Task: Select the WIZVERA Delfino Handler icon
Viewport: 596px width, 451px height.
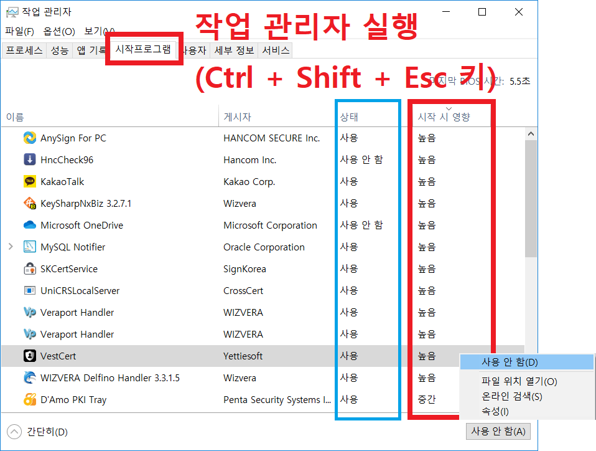Action: point(29,377)
